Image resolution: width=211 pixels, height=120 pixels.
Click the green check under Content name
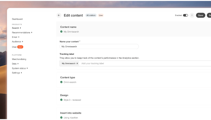click(61, 32)
